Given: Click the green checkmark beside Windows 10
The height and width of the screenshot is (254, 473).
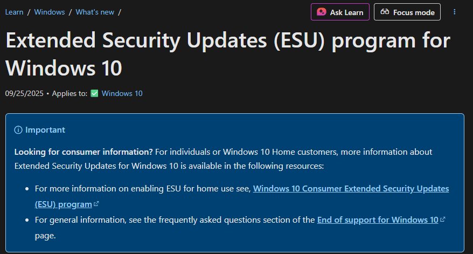Looking at the screenshot, I should pyautogui.click(x=94, y=93).
